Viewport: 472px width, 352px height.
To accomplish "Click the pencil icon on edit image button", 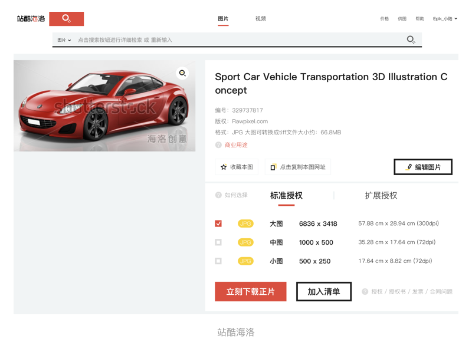I will [x=409, y=167].
